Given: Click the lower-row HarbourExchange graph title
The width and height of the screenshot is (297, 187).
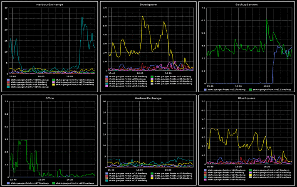Looking at the screenshot, I should [148, 98].
